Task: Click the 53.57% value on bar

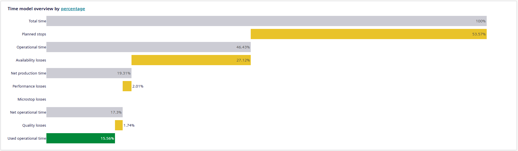Action: click(479, 34)
